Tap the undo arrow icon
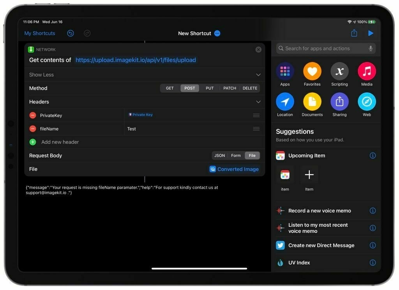Viewport: 399px width, 290px height. pyautogui.click(x=71, y=34)
